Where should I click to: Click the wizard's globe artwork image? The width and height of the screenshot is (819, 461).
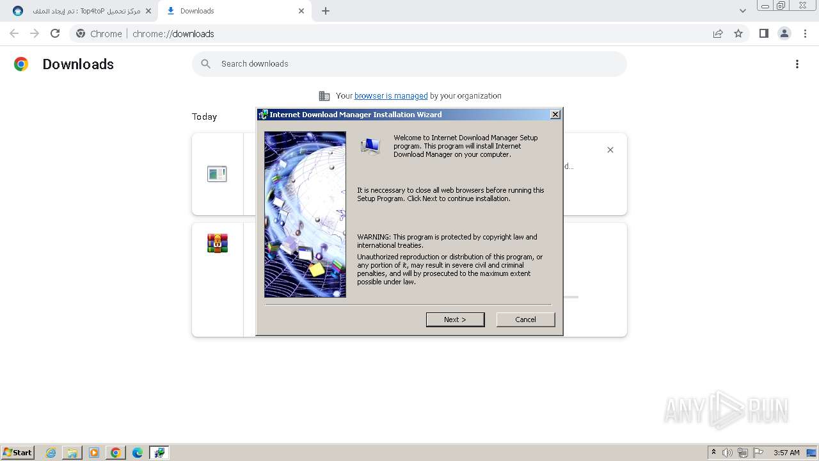[x=305, y=214]
